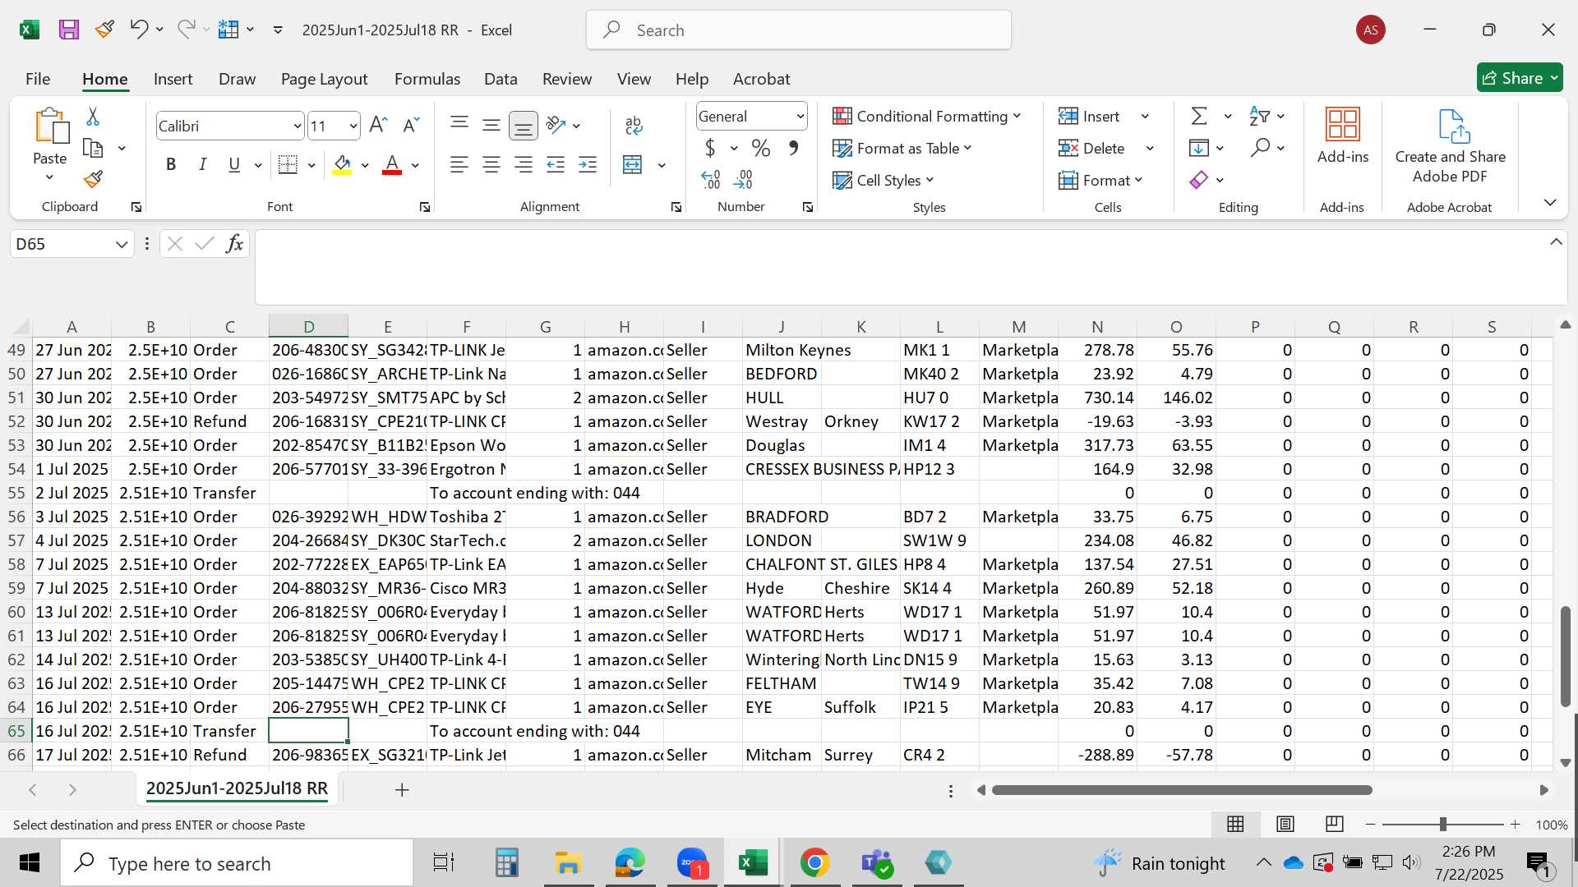Toggle Align Right for cell text
Image resolution: width=1578 pixels, height=887 pixels.
(524, 165)
